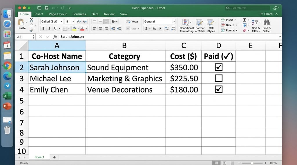Align text right
The width and height of the screenshot is (297, 165).
point(106,29)
